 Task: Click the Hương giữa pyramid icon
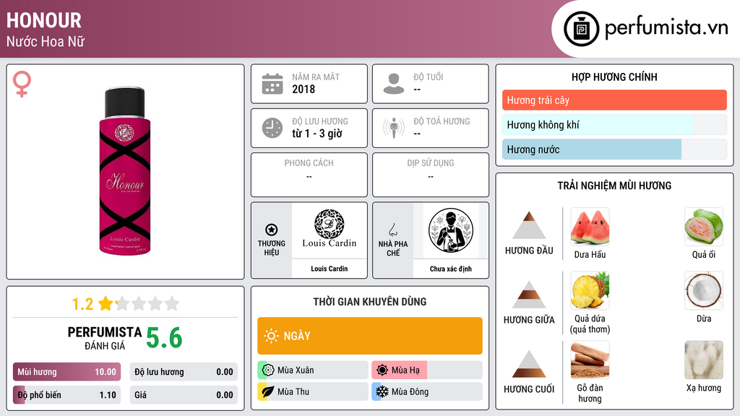529,295
